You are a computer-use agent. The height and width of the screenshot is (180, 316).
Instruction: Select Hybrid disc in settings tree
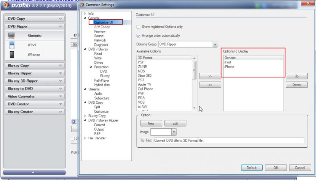(x=102, y=85)
